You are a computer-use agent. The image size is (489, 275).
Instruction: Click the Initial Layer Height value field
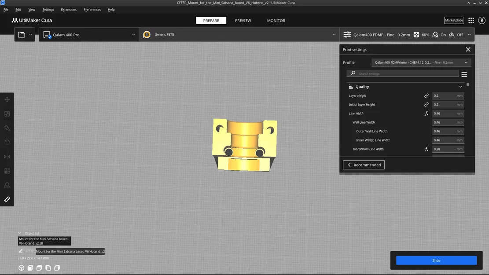point(448,104)
